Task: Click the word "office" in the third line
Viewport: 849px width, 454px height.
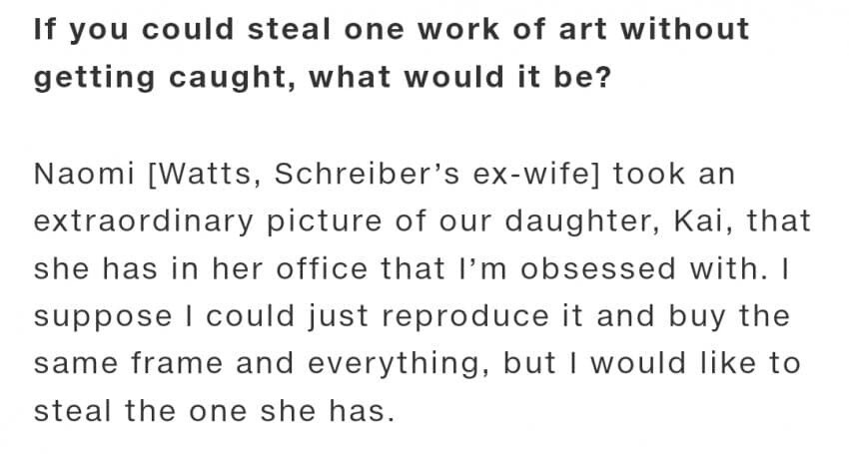Action: 322,269
